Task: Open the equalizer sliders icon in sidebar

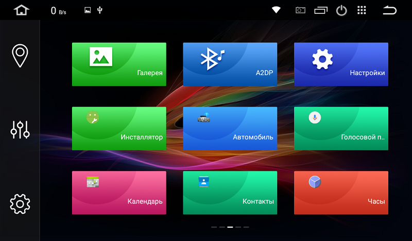Action: tap(20, 130)
